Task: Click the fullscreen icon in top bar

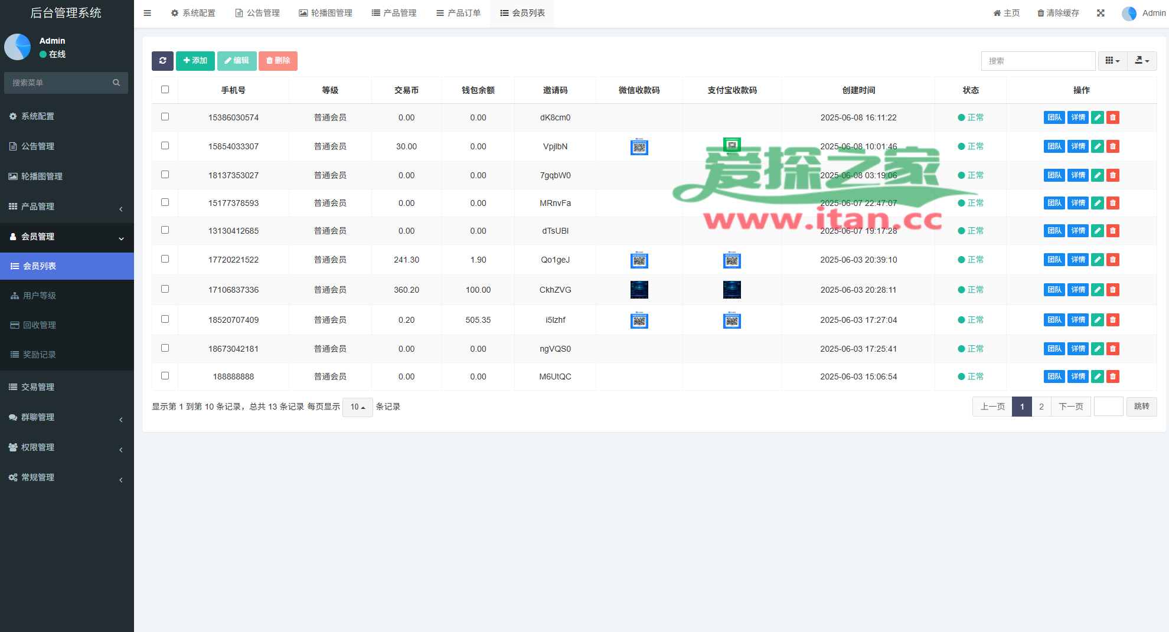Action: click(x=1101, y=13)
